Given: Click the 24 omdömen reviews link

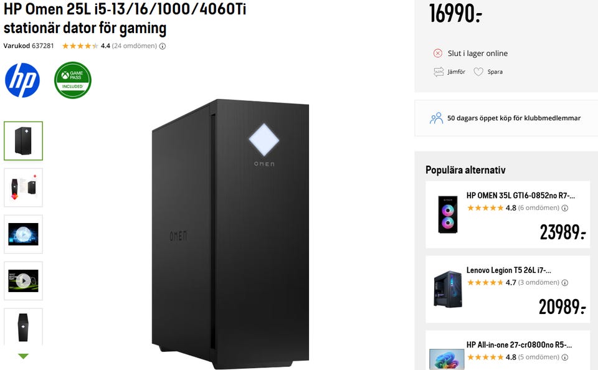Looking at the screenshot, I should point(135,45).
